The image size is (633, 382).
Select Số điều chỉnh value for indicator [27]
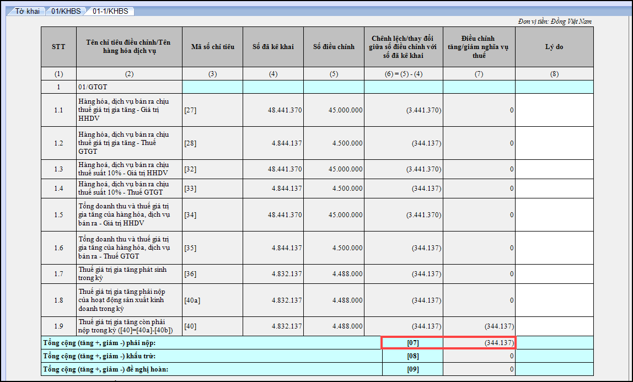point(334,110)
